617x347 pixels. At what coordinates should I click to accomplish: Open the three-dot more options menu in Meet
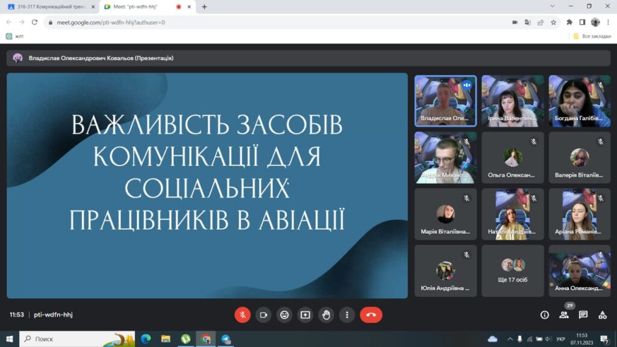(346, 314)
